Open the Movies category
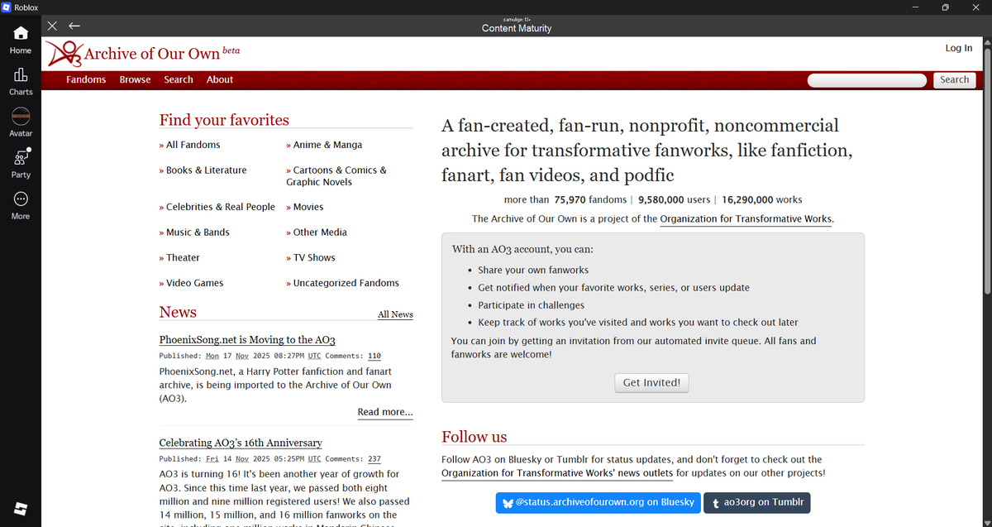Image resolution: width=992 pixels, height=527 pixels. (308, 207)
